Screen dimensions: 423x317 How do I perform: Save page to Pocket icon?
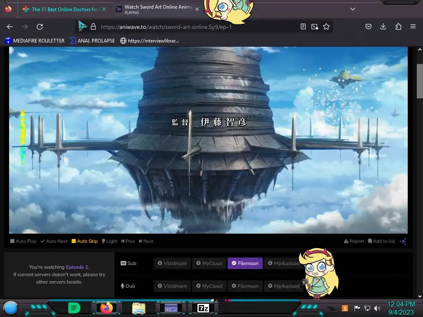pyautogui.click(x=368, y=26)
